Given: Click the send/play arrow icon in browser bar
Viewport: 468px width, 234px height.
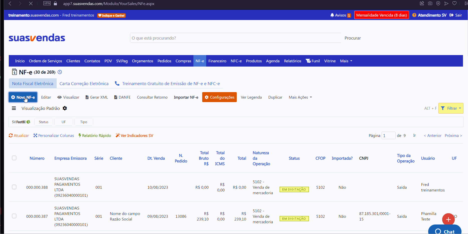Looking at the screenshot, I should [x=446, y=3].
